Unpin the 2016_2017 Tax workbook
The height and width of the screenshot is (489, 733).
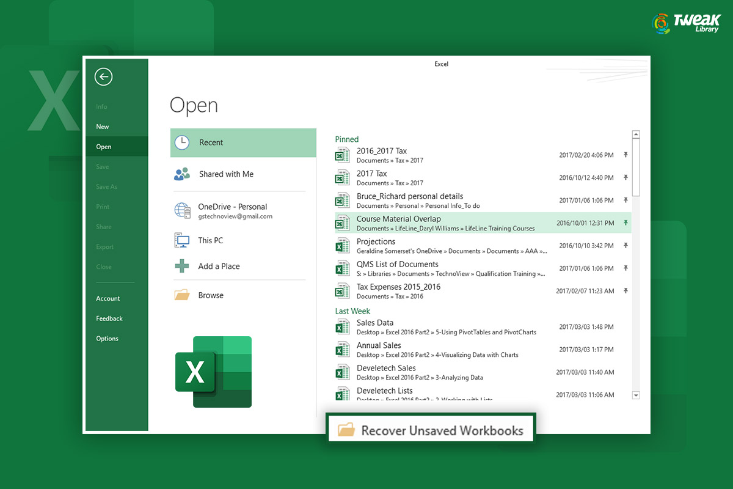click(x=625, y=155)
